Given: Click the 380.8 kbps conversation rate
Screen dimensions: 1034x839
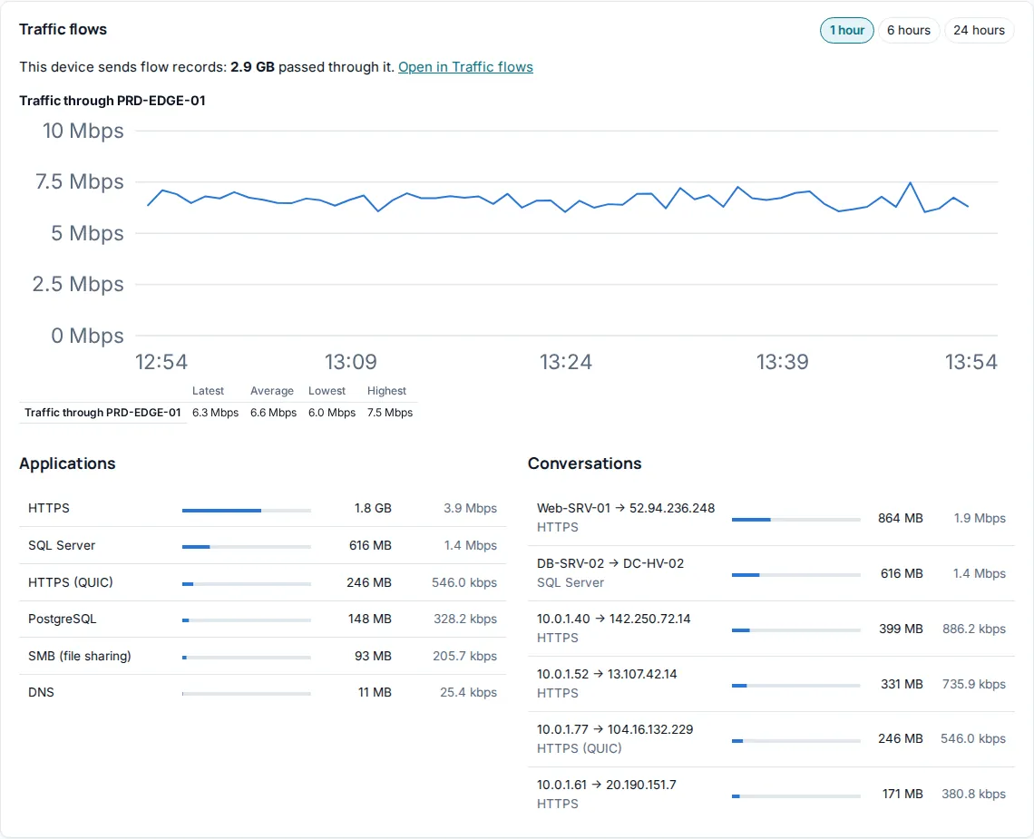Looking at the screenshot, I should point(973,794).
